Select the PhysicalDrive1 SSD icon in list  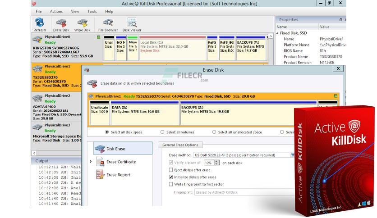(37, 69)
